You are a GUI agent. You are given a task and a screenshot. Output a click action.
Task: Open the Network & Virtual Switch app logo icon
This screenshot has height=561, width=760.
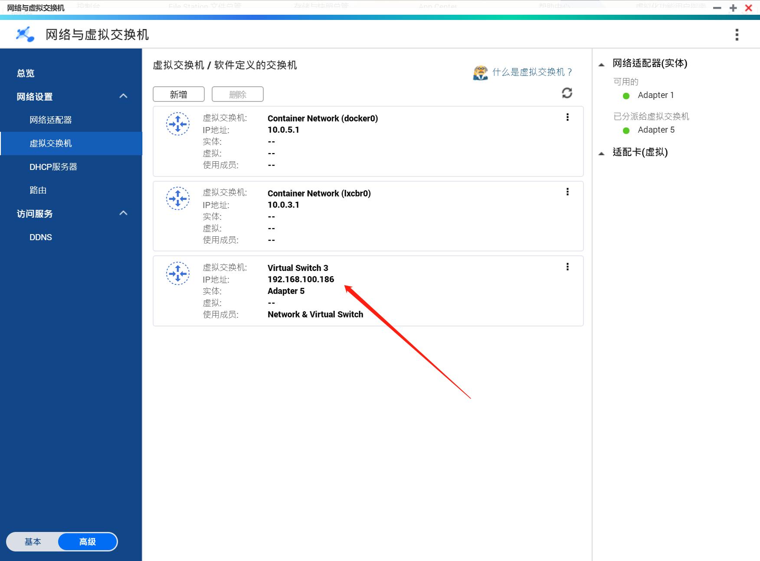pyautogui.click(x=24, y=34)
